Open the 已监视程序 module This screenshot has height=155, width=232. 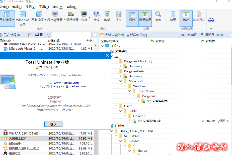coord(39,16)
